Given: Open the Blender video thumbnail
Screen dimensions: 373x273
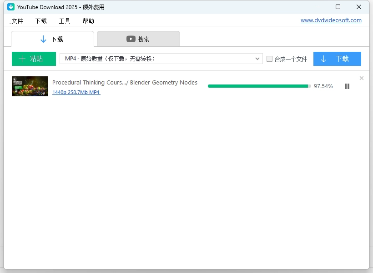Looking at the screenshot, I should tap(30, 86).
